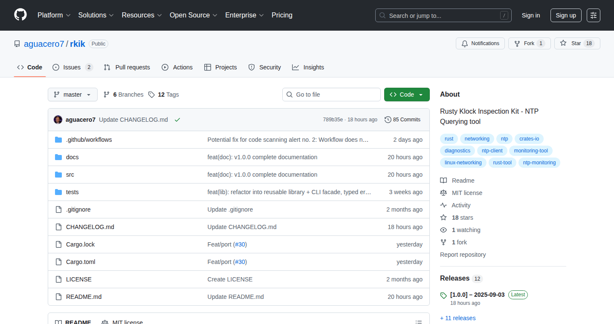614x324 pixels.
Task: Click the bell icon in Notifications
Action: click(465, 43)
